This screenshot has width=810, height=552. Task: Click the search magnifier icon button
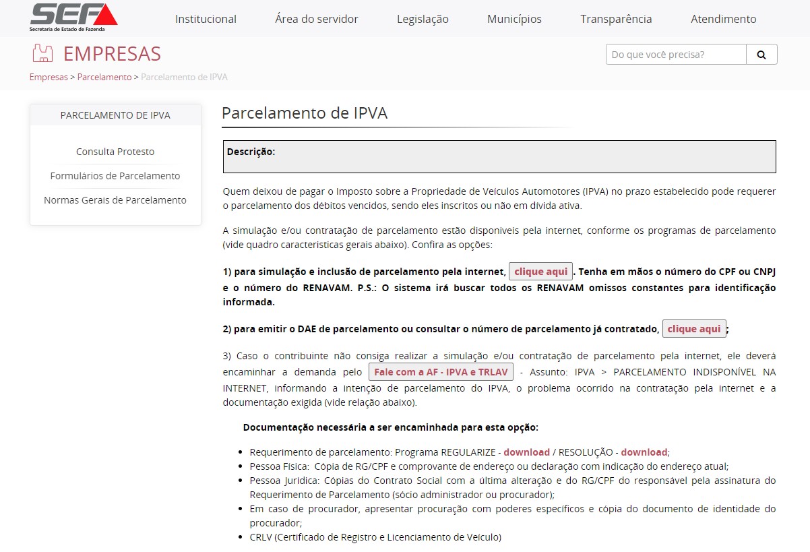click(x=761, y=55)
